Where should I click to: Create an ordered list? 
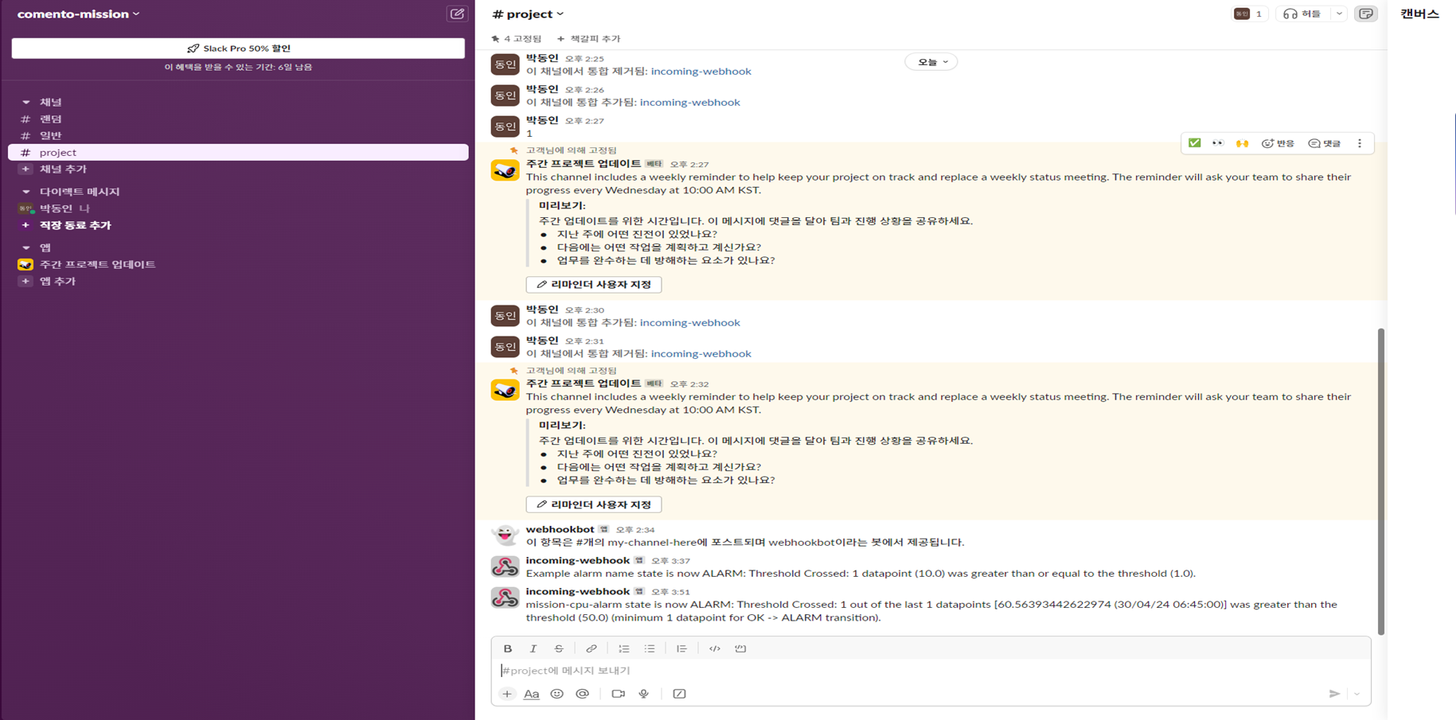point(624,648)
